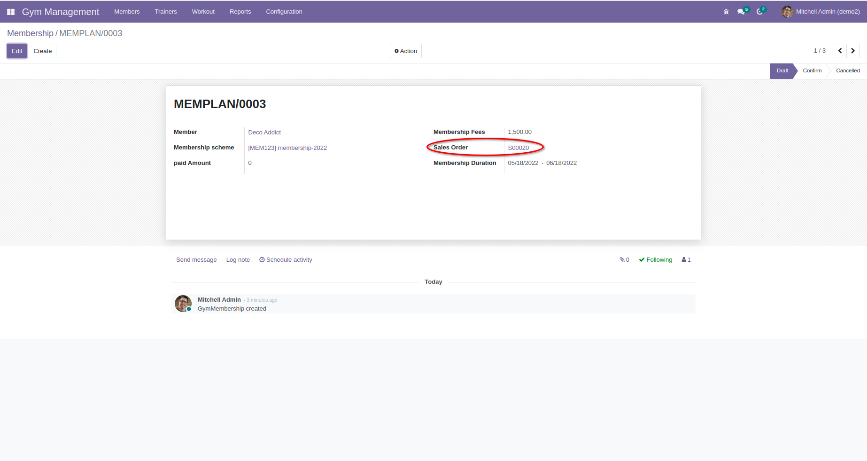Click the membership fees value 1,500.00
The height and width of the screenshot is (461, 867).
519,132
